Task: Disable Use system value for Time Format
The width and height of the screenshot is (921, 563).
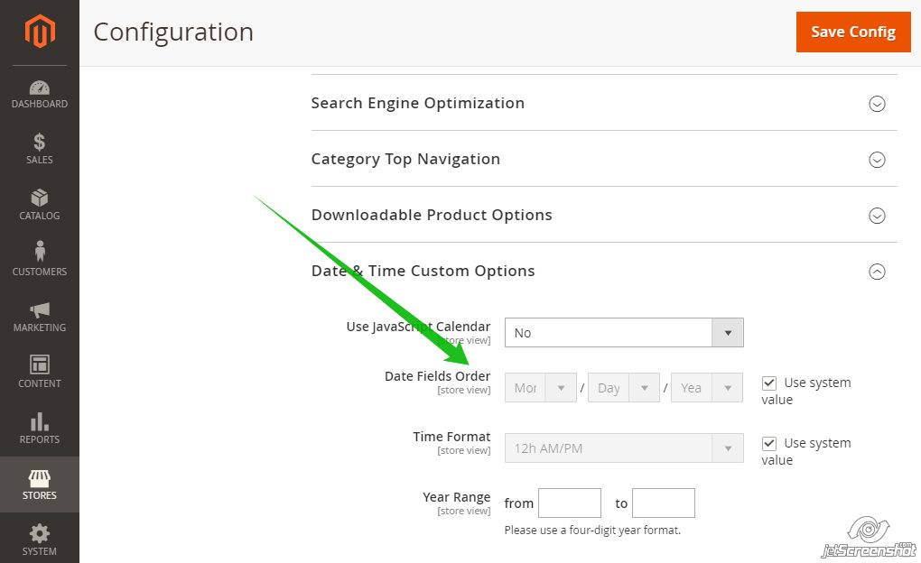Action: (769, 443)
